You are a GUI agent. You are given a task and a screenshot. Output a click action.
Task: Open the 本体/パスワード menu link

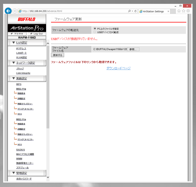point(24,179)
